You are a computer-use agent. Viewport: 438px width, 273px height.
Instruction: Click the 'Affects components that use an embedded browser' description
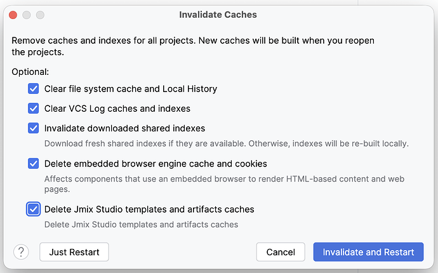pyautogui.click(x=224, y=184)
